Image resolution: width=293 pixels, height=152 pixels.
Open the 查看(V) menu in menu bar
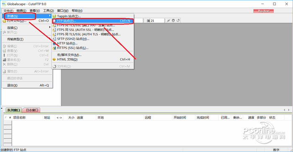(x=35, y=10)
